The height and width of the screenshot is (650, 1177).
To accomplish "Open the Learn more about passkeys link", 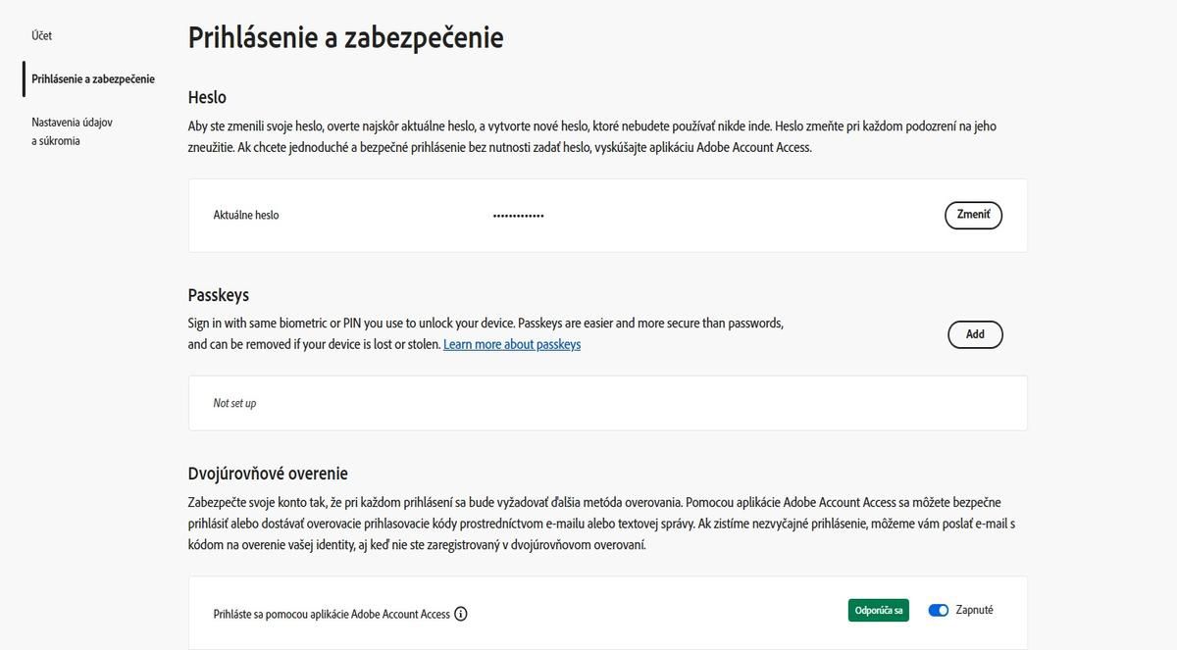I will (512, 344).
